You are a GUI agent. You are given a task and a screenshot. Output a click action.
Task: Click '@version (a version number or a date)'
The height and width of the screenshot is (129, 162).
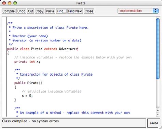click(47, 40)
